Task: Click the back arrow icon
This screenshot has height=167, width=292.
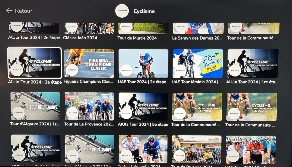Action: pyautogui.click(x=9, y=11)
